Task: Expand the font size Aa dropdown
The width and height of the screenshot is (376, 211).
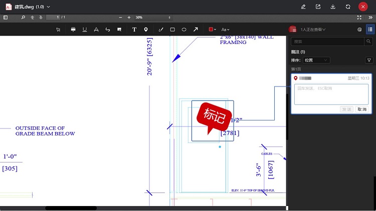Action: click(225, 29)
